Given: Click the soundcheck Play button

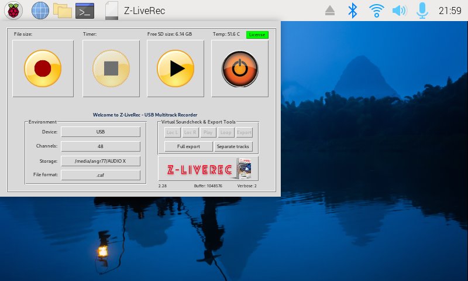Looking at the screenshot, I should 208,132.
